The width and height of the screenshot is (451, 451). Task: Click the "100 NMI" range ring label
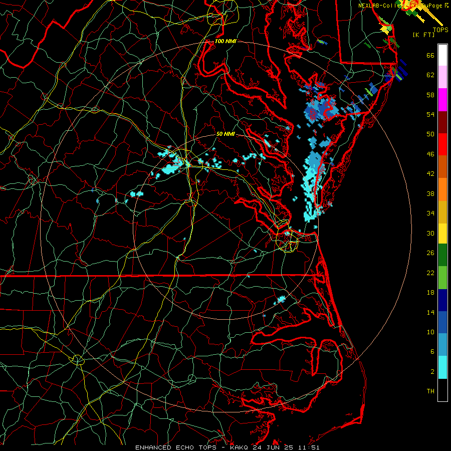225,41
